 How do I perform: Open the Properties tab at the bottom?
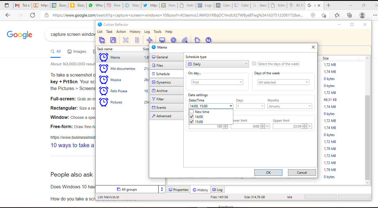pyautogui.click(x=178, y=189)
